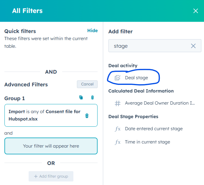The width and height of the screenshot is (204, 185).
Task: Delete filter Group 1
Action: [x=93, y=98]
